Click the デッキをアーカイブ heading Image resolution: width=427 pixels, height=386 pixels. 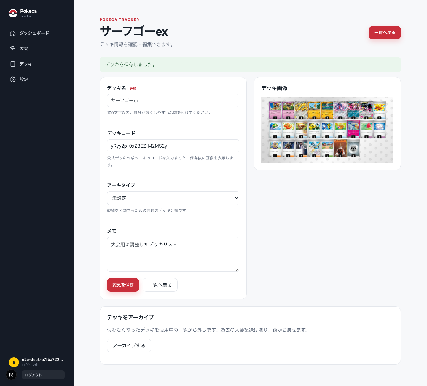[x=130, y=317]
